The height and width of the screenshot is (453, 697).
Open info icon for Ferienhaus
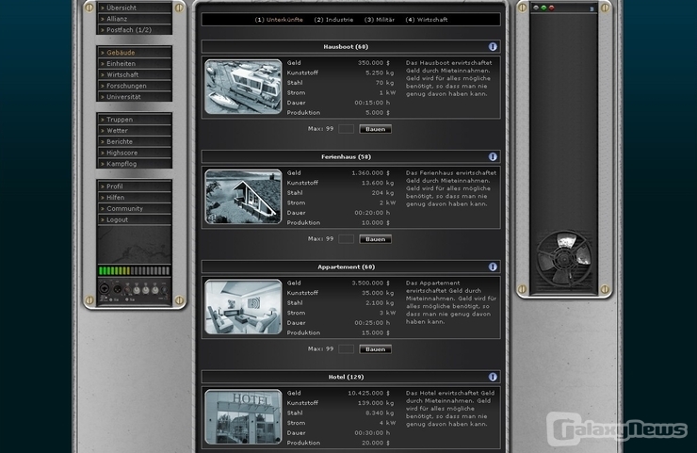[493, 156]
